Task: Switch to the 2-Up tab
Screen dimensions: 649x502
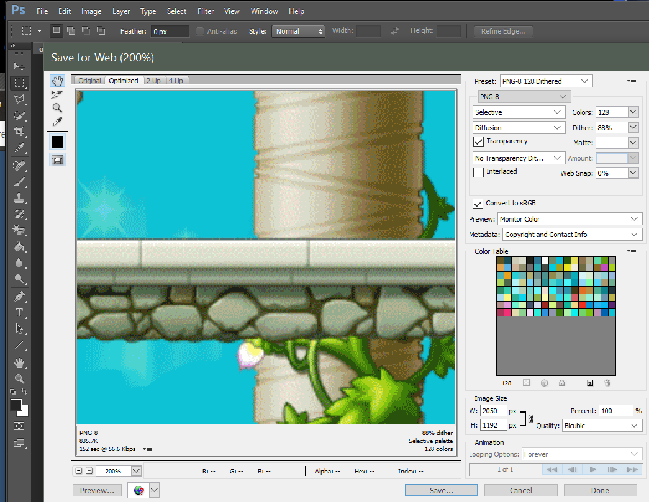Action: (x=153, y=81)
